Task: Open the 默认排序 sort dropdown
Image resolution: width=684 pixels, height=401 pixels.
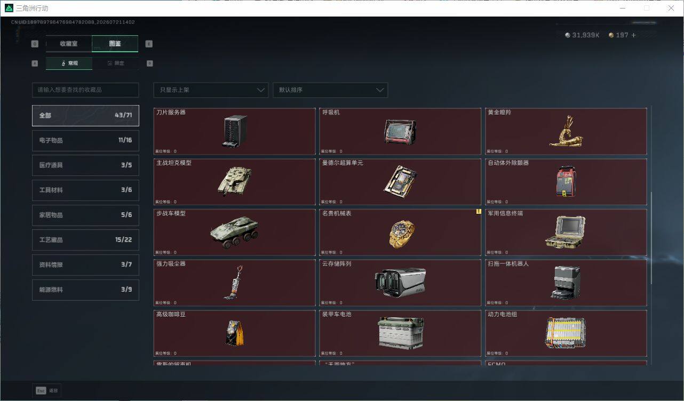Action: click(x=330, y=90)
